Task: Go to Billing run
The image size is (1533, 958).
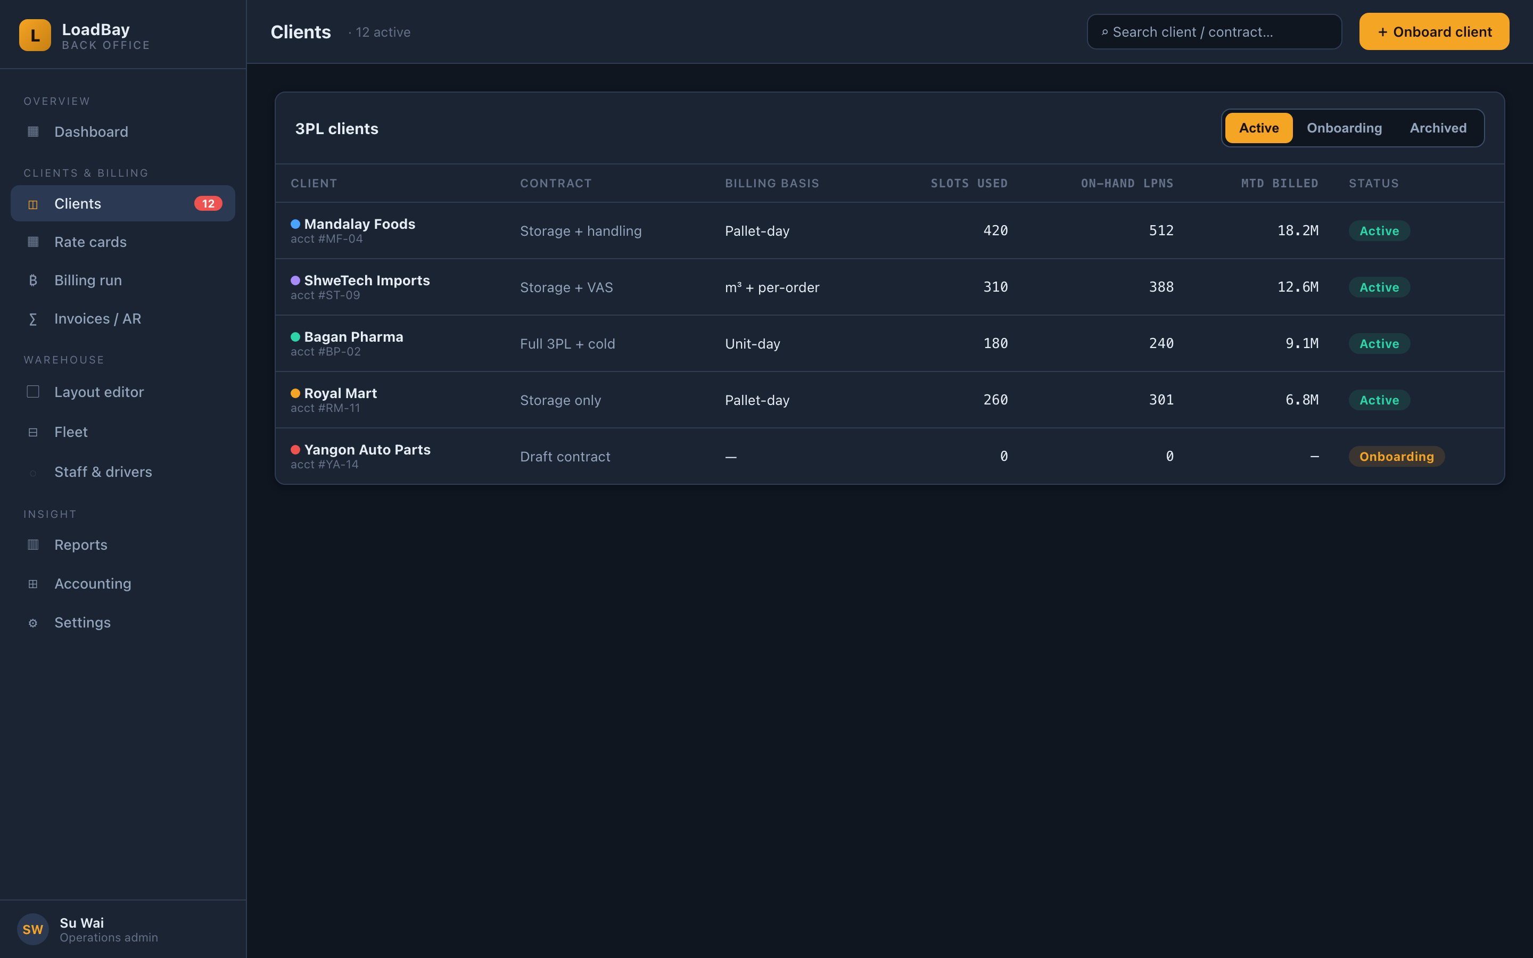Action: tap(123, 280)
